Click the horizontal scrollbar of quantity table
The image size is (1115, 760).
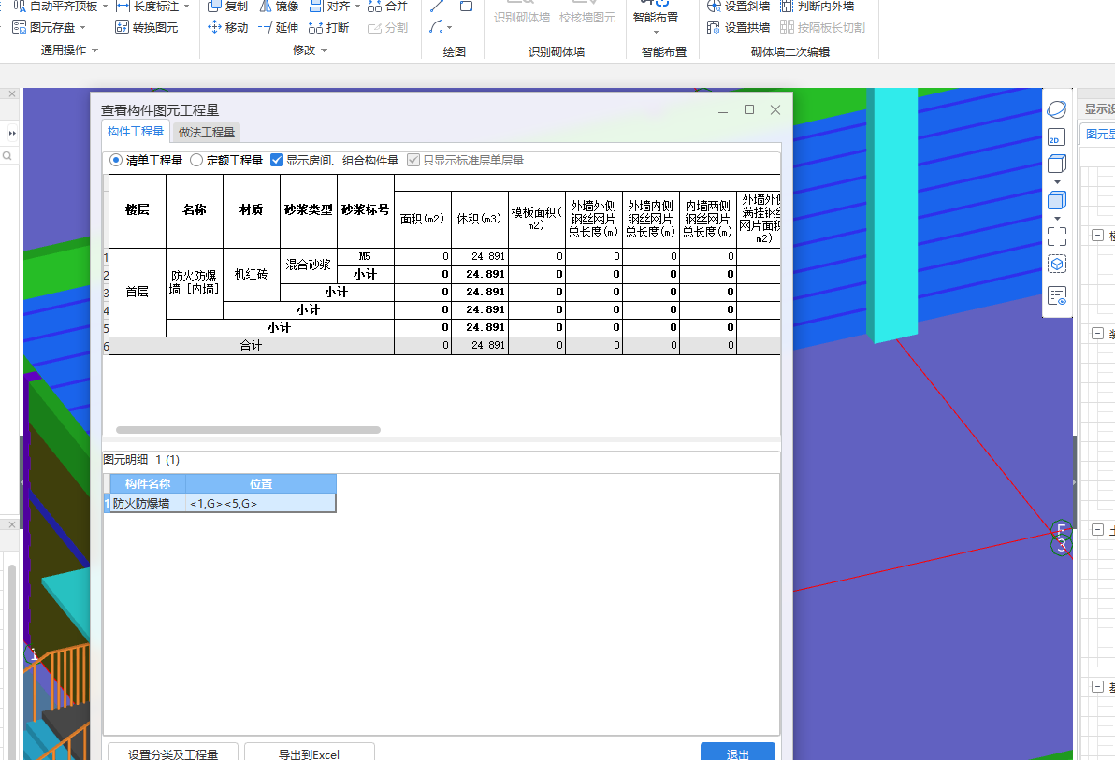(x=248, y=430)
